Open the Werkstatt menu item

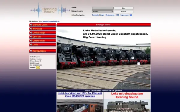click(43, 29)
